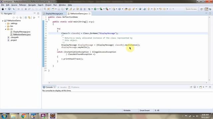Viewport: 213px width, 119px height.
Task: Click the half-filled circle icon at toolbar start
Action: point(3,9)
